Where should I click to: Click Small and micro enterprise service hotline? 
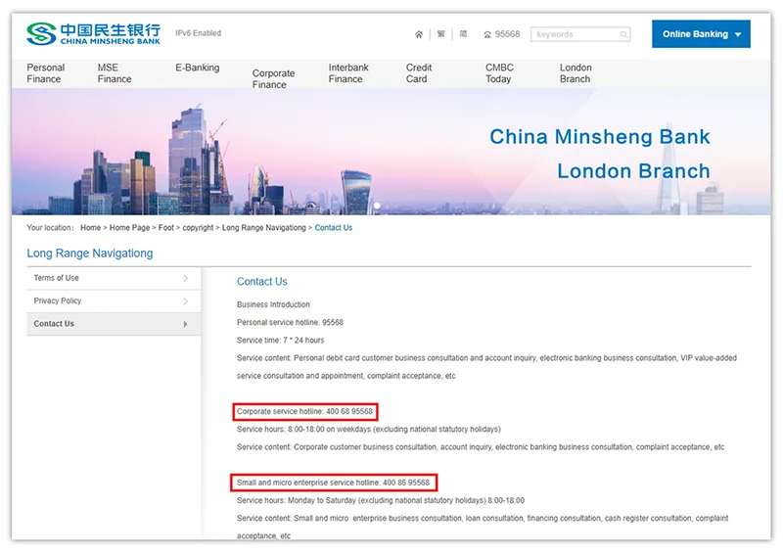click(x=333, y=483)
